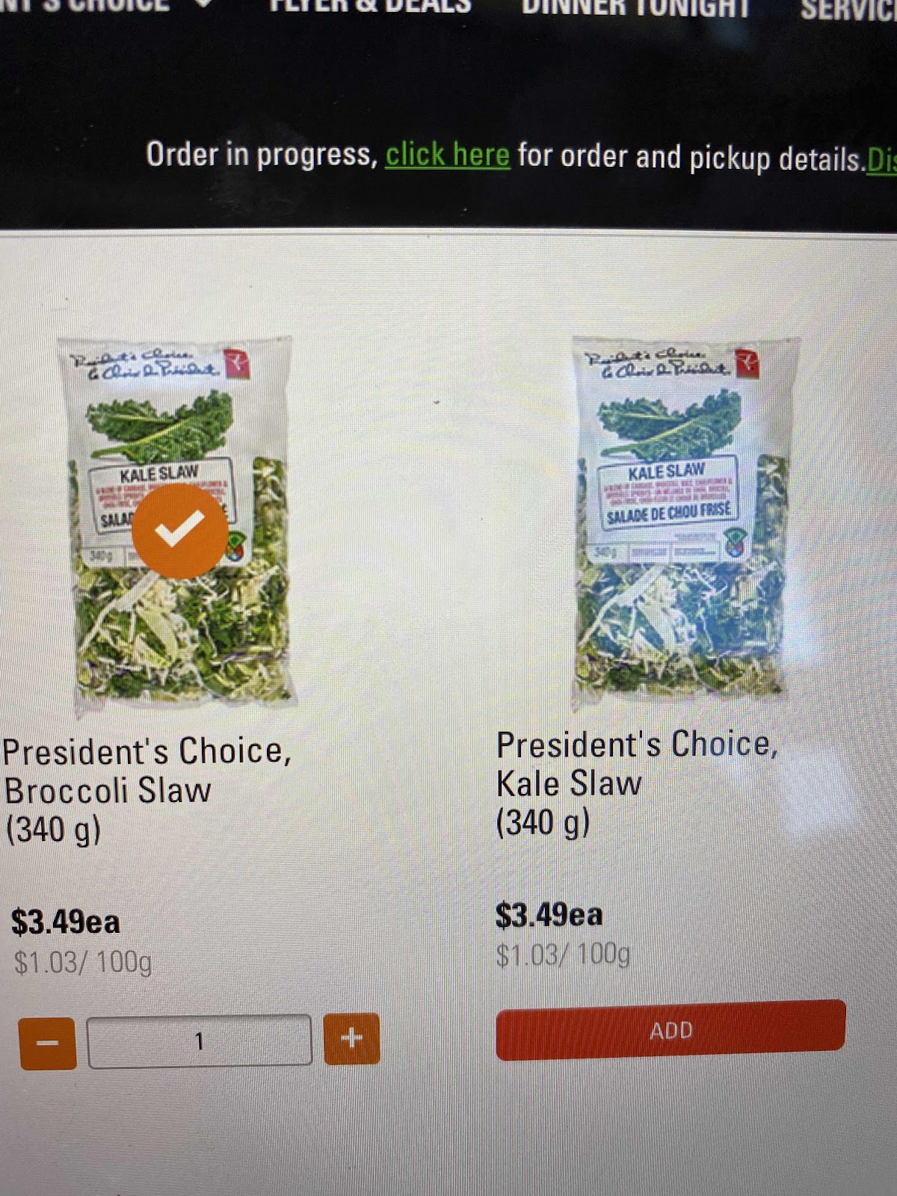Click the $3.49ea price under Kale Slaw

pos(549,915)
